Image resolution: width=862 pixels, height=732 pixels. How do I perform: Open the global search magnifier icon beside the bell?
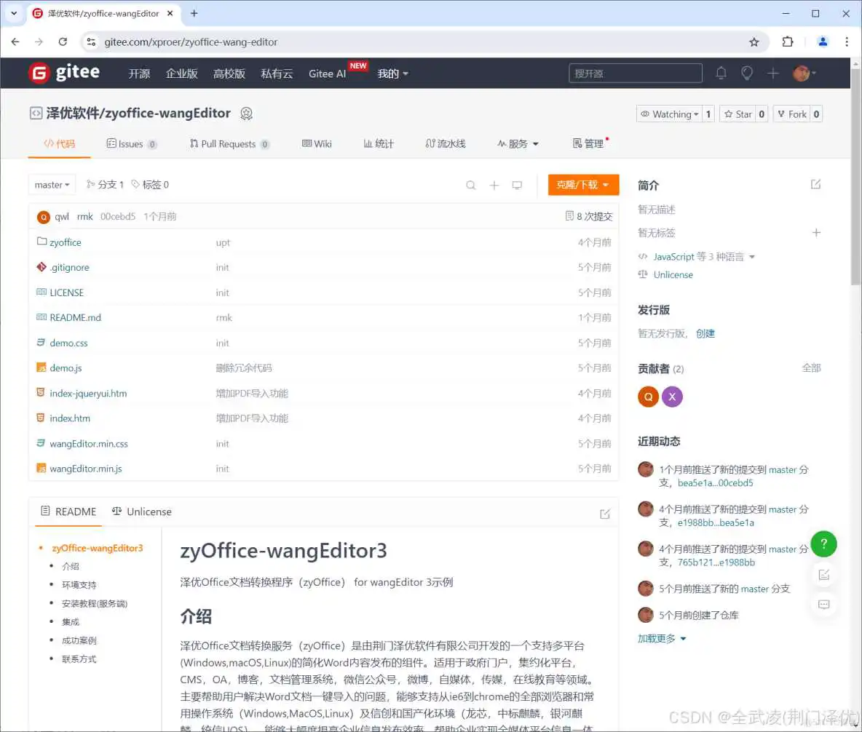pos(747,73)
